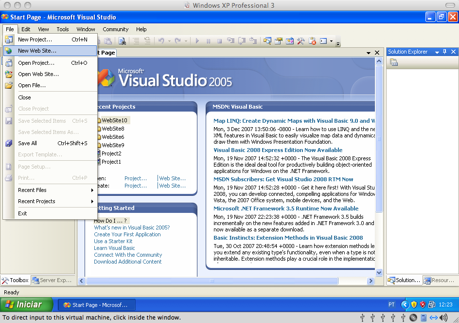Click the horizontal scrollbar right arrow

pos(371,281)
